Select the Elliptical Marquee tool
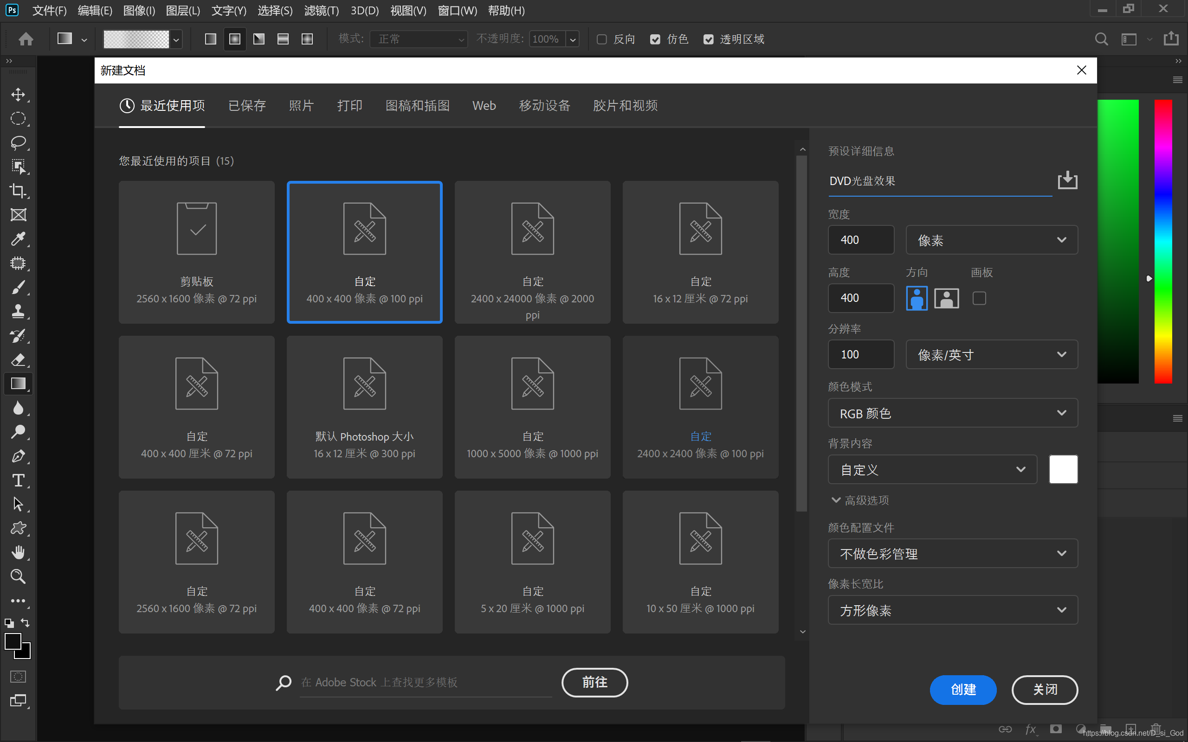The height and width of the screenshot is (742, 1188). [18, 118]
